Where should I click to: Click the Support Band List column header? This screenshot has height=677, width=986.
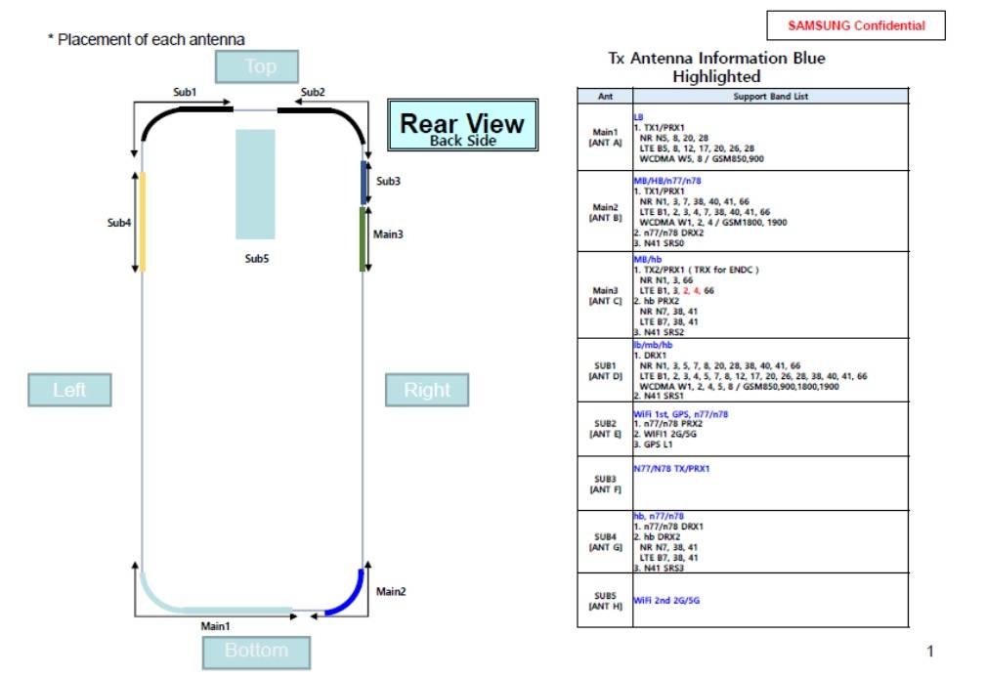(x=770, y=97)
